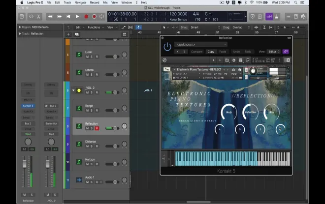
Task: Open the List Editors button
Action: click(288, 17)
